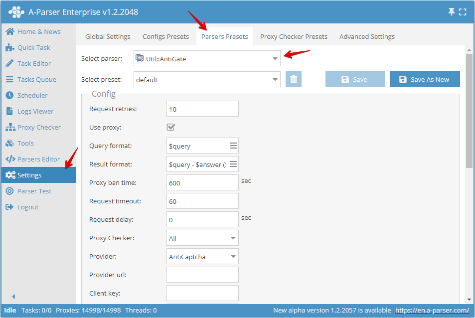
Task: Open the Advanced Settings tab
Action: click(x=367, y=36)
